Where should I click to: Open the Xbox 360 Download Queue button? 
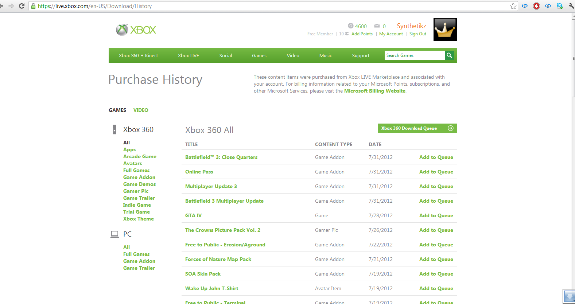coord(417,128)
